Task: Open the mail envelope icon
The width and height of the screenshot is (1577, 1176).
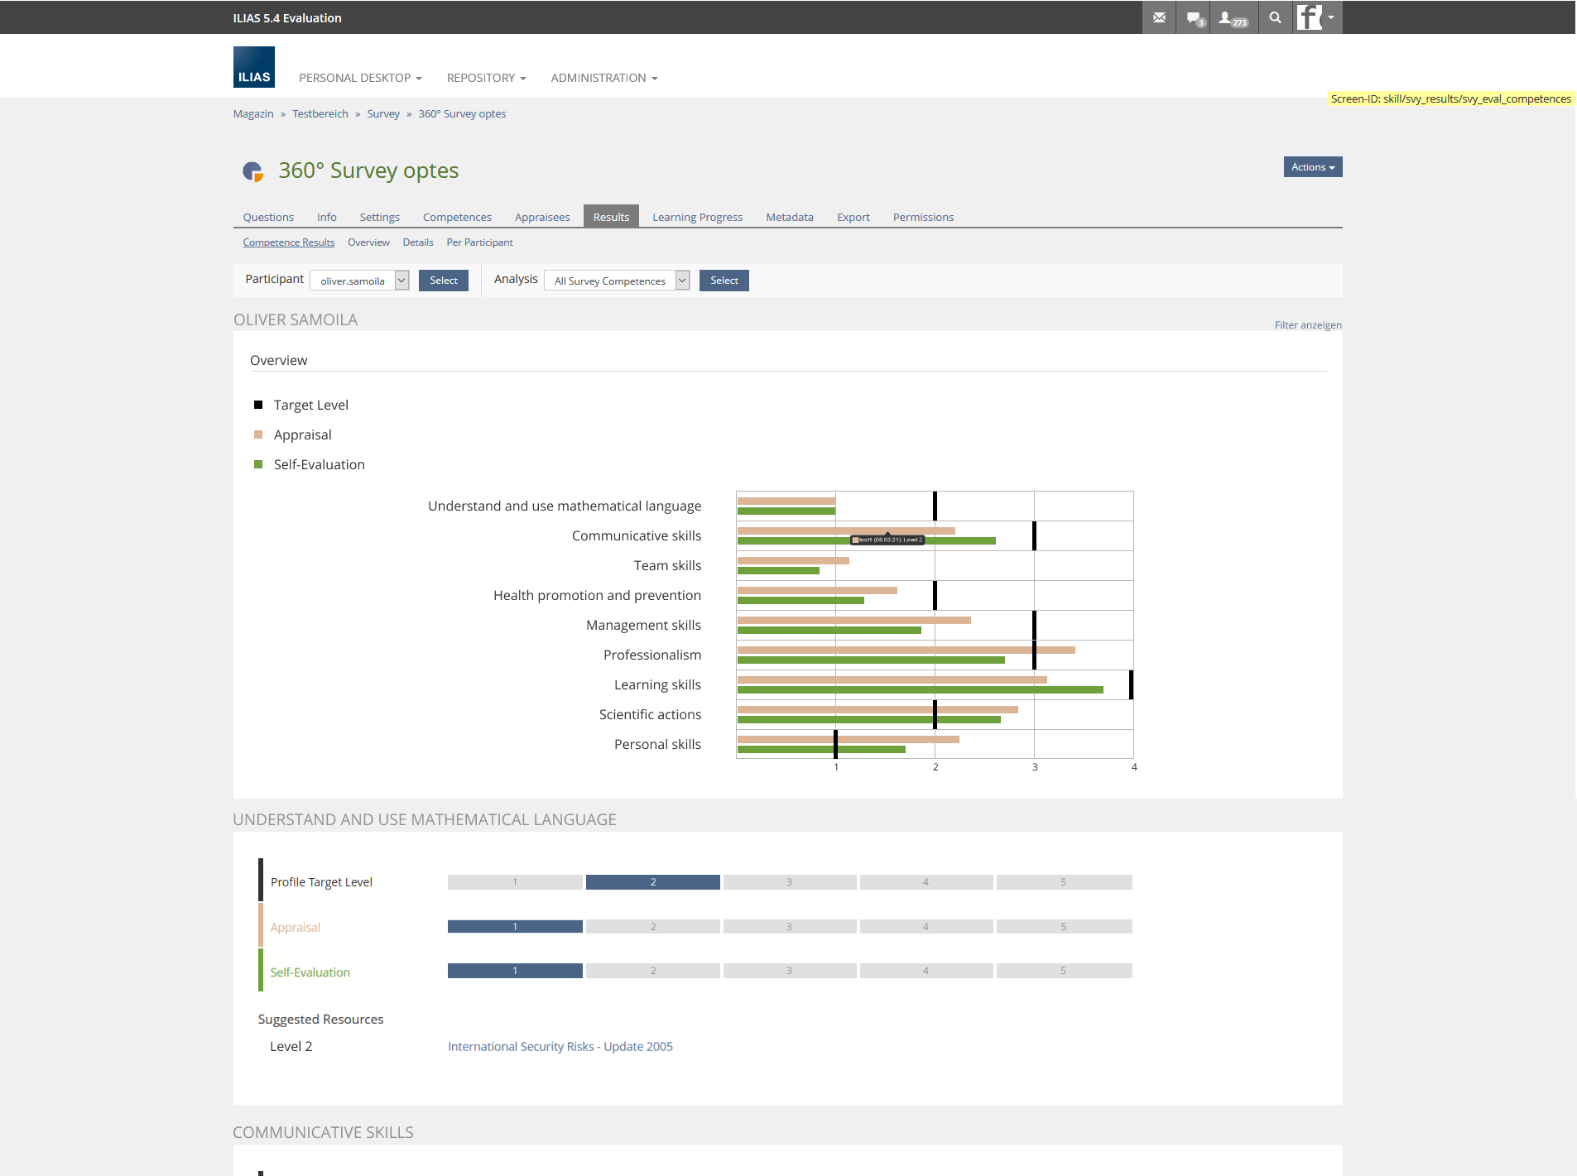Action: click(1159, 17)
